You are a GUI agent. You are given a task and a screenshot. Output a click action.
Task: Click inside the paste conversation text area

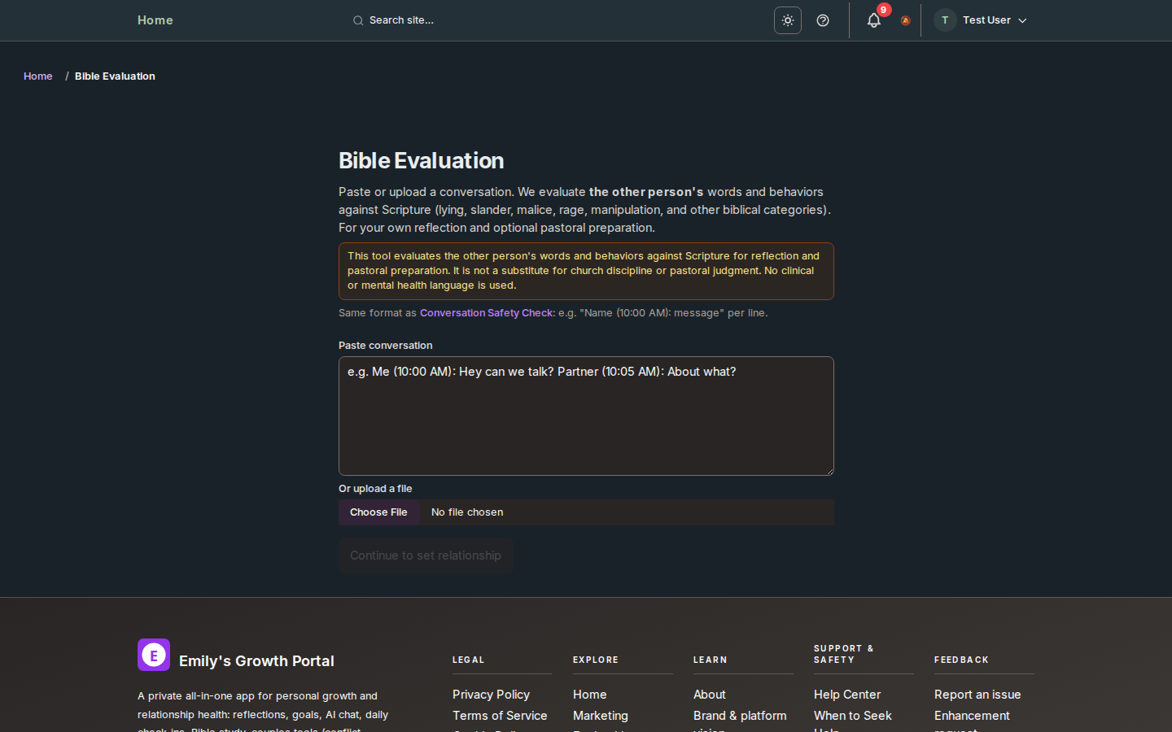coord(585,416)
